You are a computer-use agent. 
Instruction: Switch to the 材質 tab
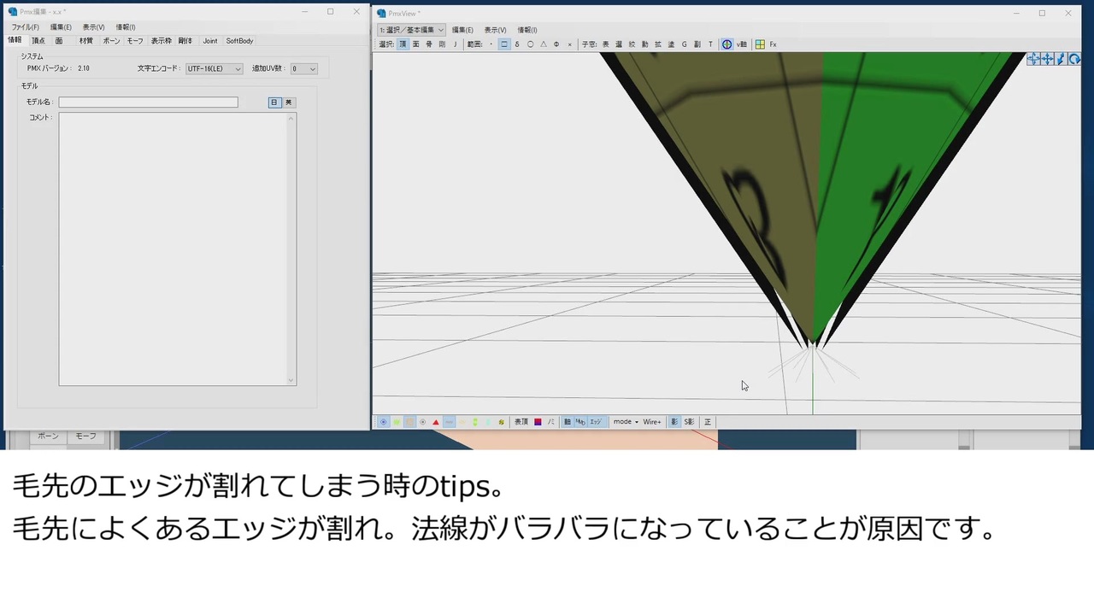tap(86, 41)
